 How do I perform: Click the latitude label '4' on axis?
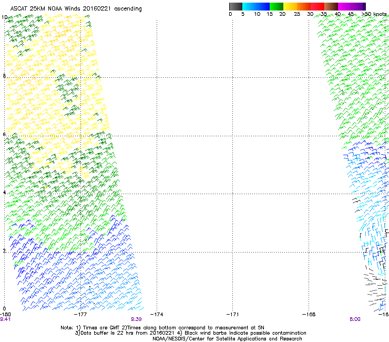[4, 192]
